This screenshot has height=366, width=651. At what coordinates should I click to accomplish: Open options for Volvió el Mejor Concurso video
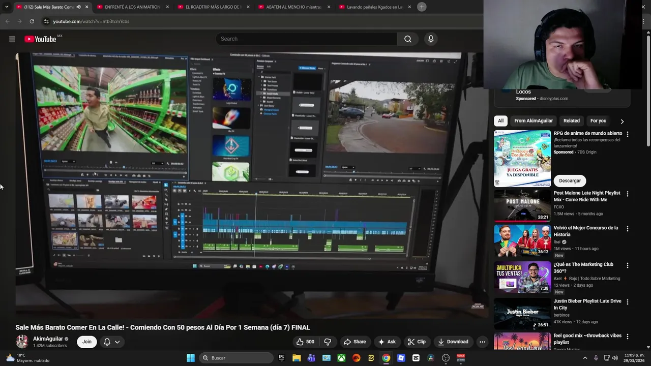(x=627, y=229)
